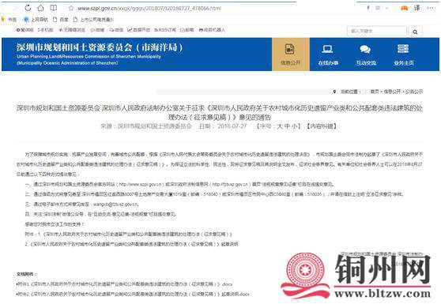Go to 信息公开 in the breadcrumb
Viewport: 441px width, 304px height.
(x=392, y=92)
